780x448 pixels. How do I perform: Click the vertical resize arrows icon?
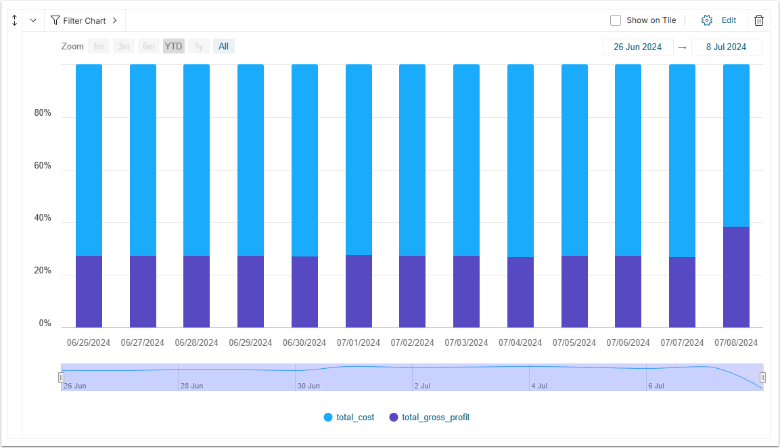[14, 20]
